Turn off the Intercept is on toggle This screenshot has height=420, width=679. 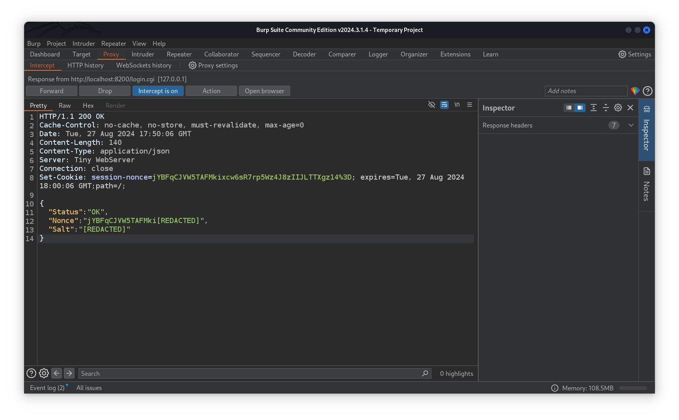[158, 91]
